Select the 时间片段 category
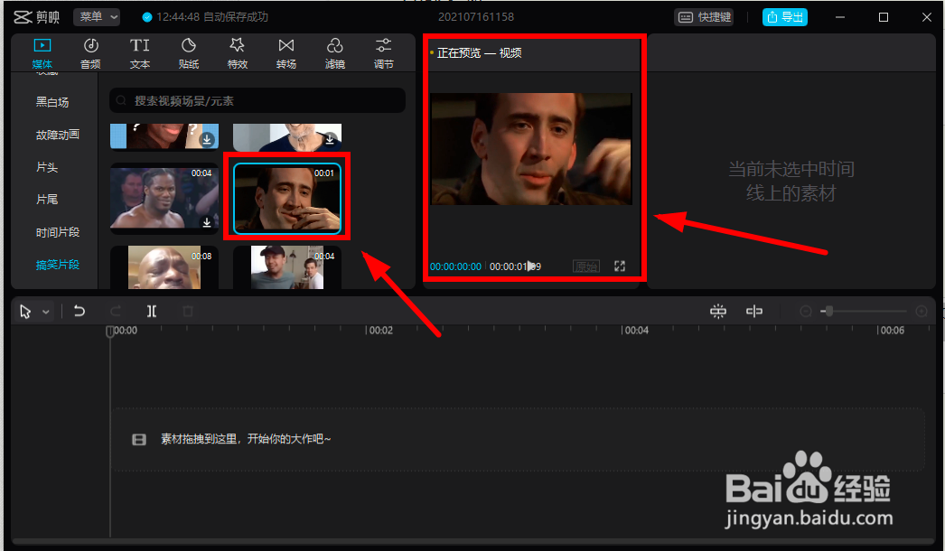 [x=57, y=232]
